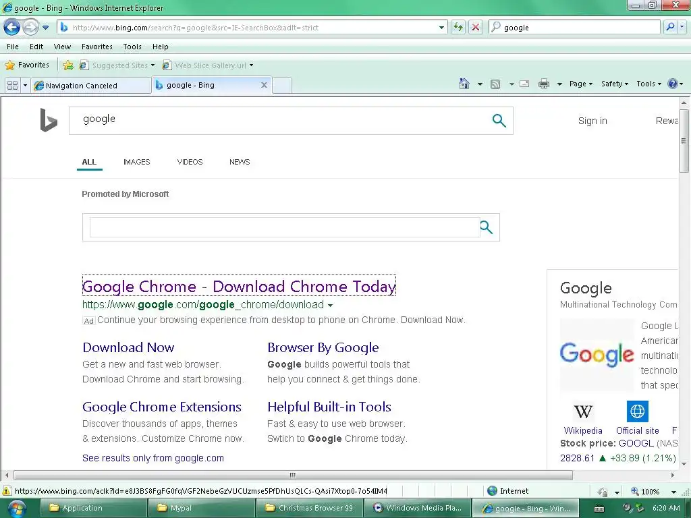Select the ALL results tab

tap(89, 162)
